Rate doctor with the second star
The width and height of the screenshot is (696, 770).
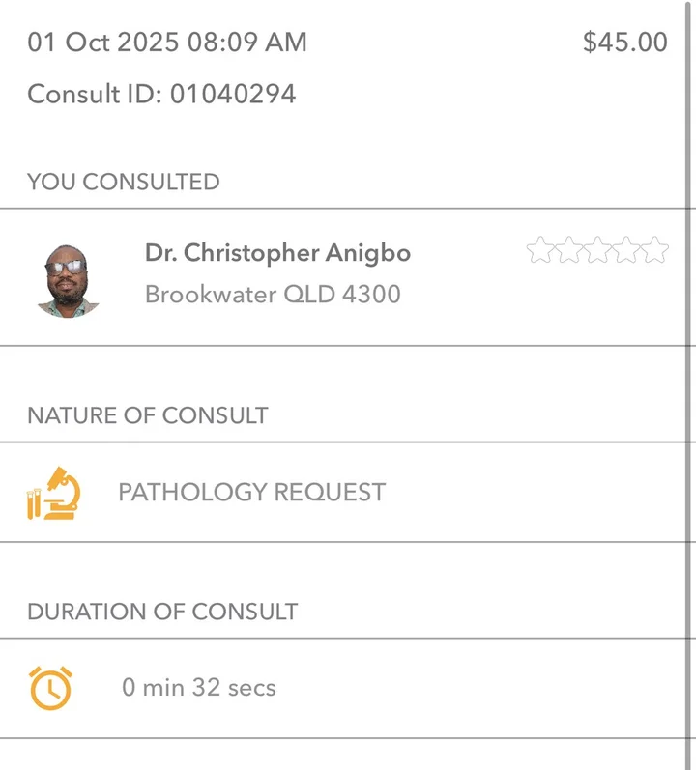click(568, 249)
